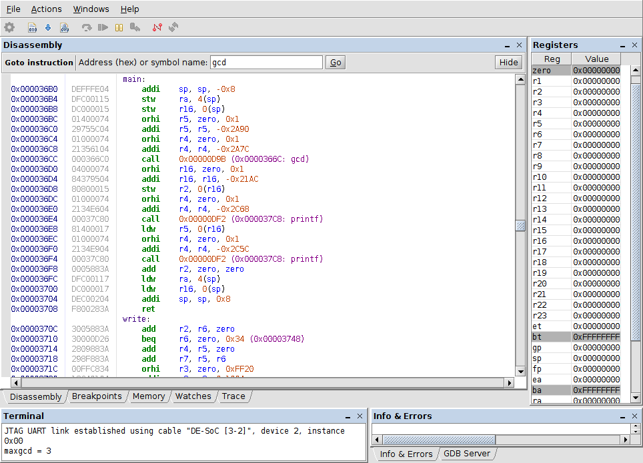Click the Goto instruction label
The width and height of the screenshot is (643, 463).
39,62
